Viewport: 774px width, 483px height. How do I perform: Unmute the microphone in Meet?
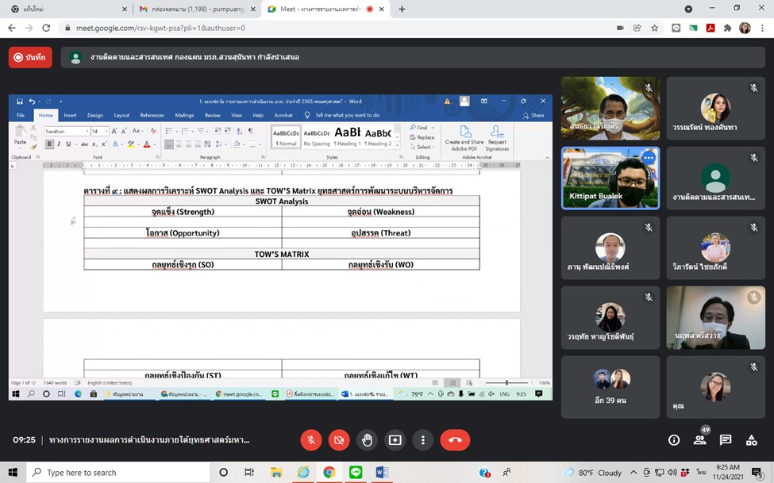[310, 439]
